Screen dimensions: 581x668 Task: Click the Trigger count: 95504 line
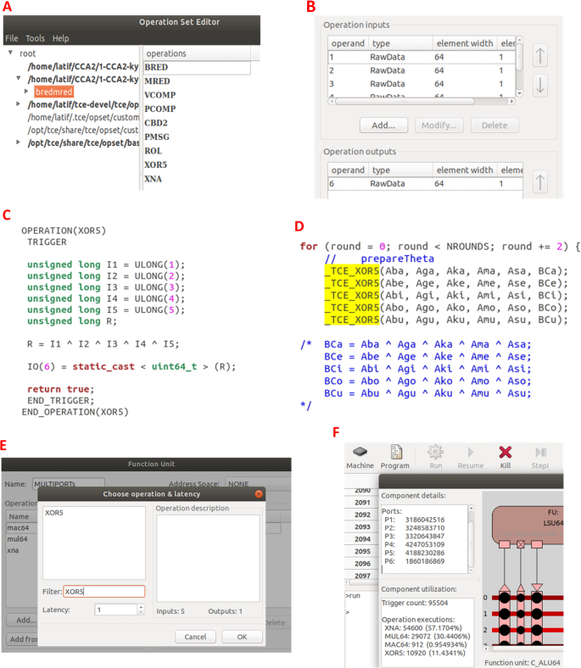click(x=415, y=603)
